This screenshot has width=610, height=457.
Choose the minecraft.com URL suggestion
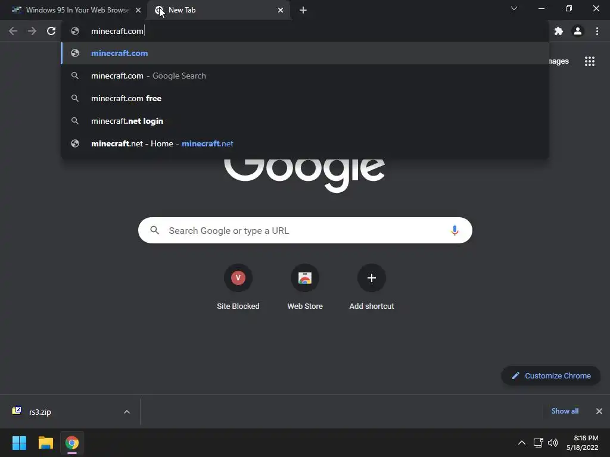pos(305,53)
